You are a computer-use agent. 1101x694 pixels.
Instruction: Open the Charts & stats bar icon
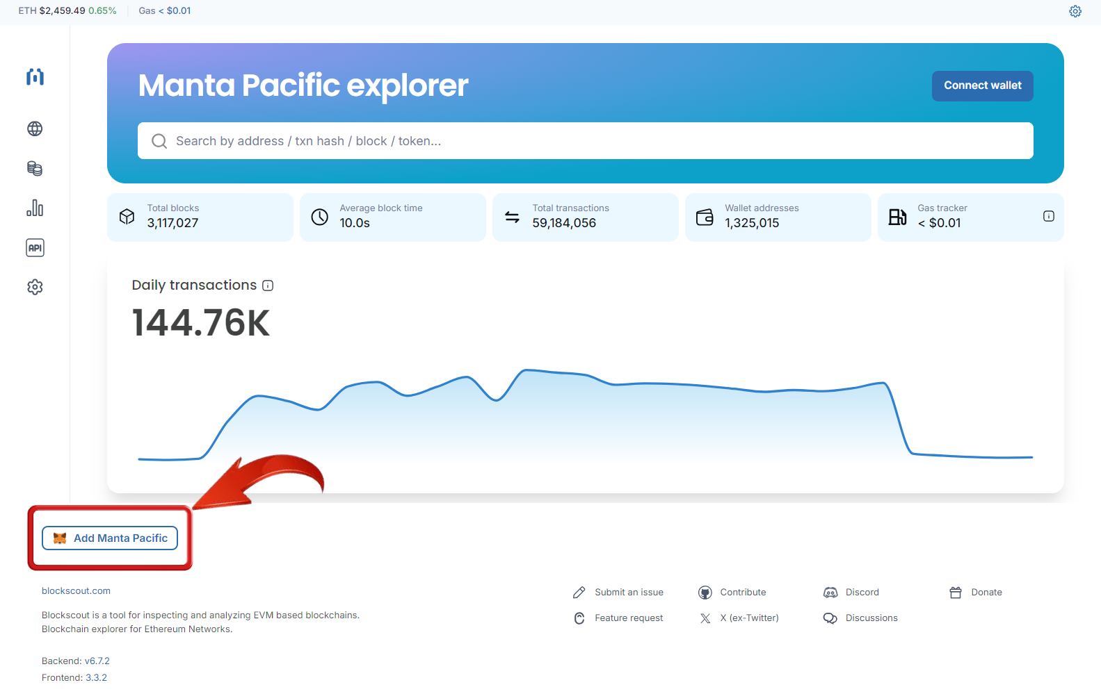[35, 208]
